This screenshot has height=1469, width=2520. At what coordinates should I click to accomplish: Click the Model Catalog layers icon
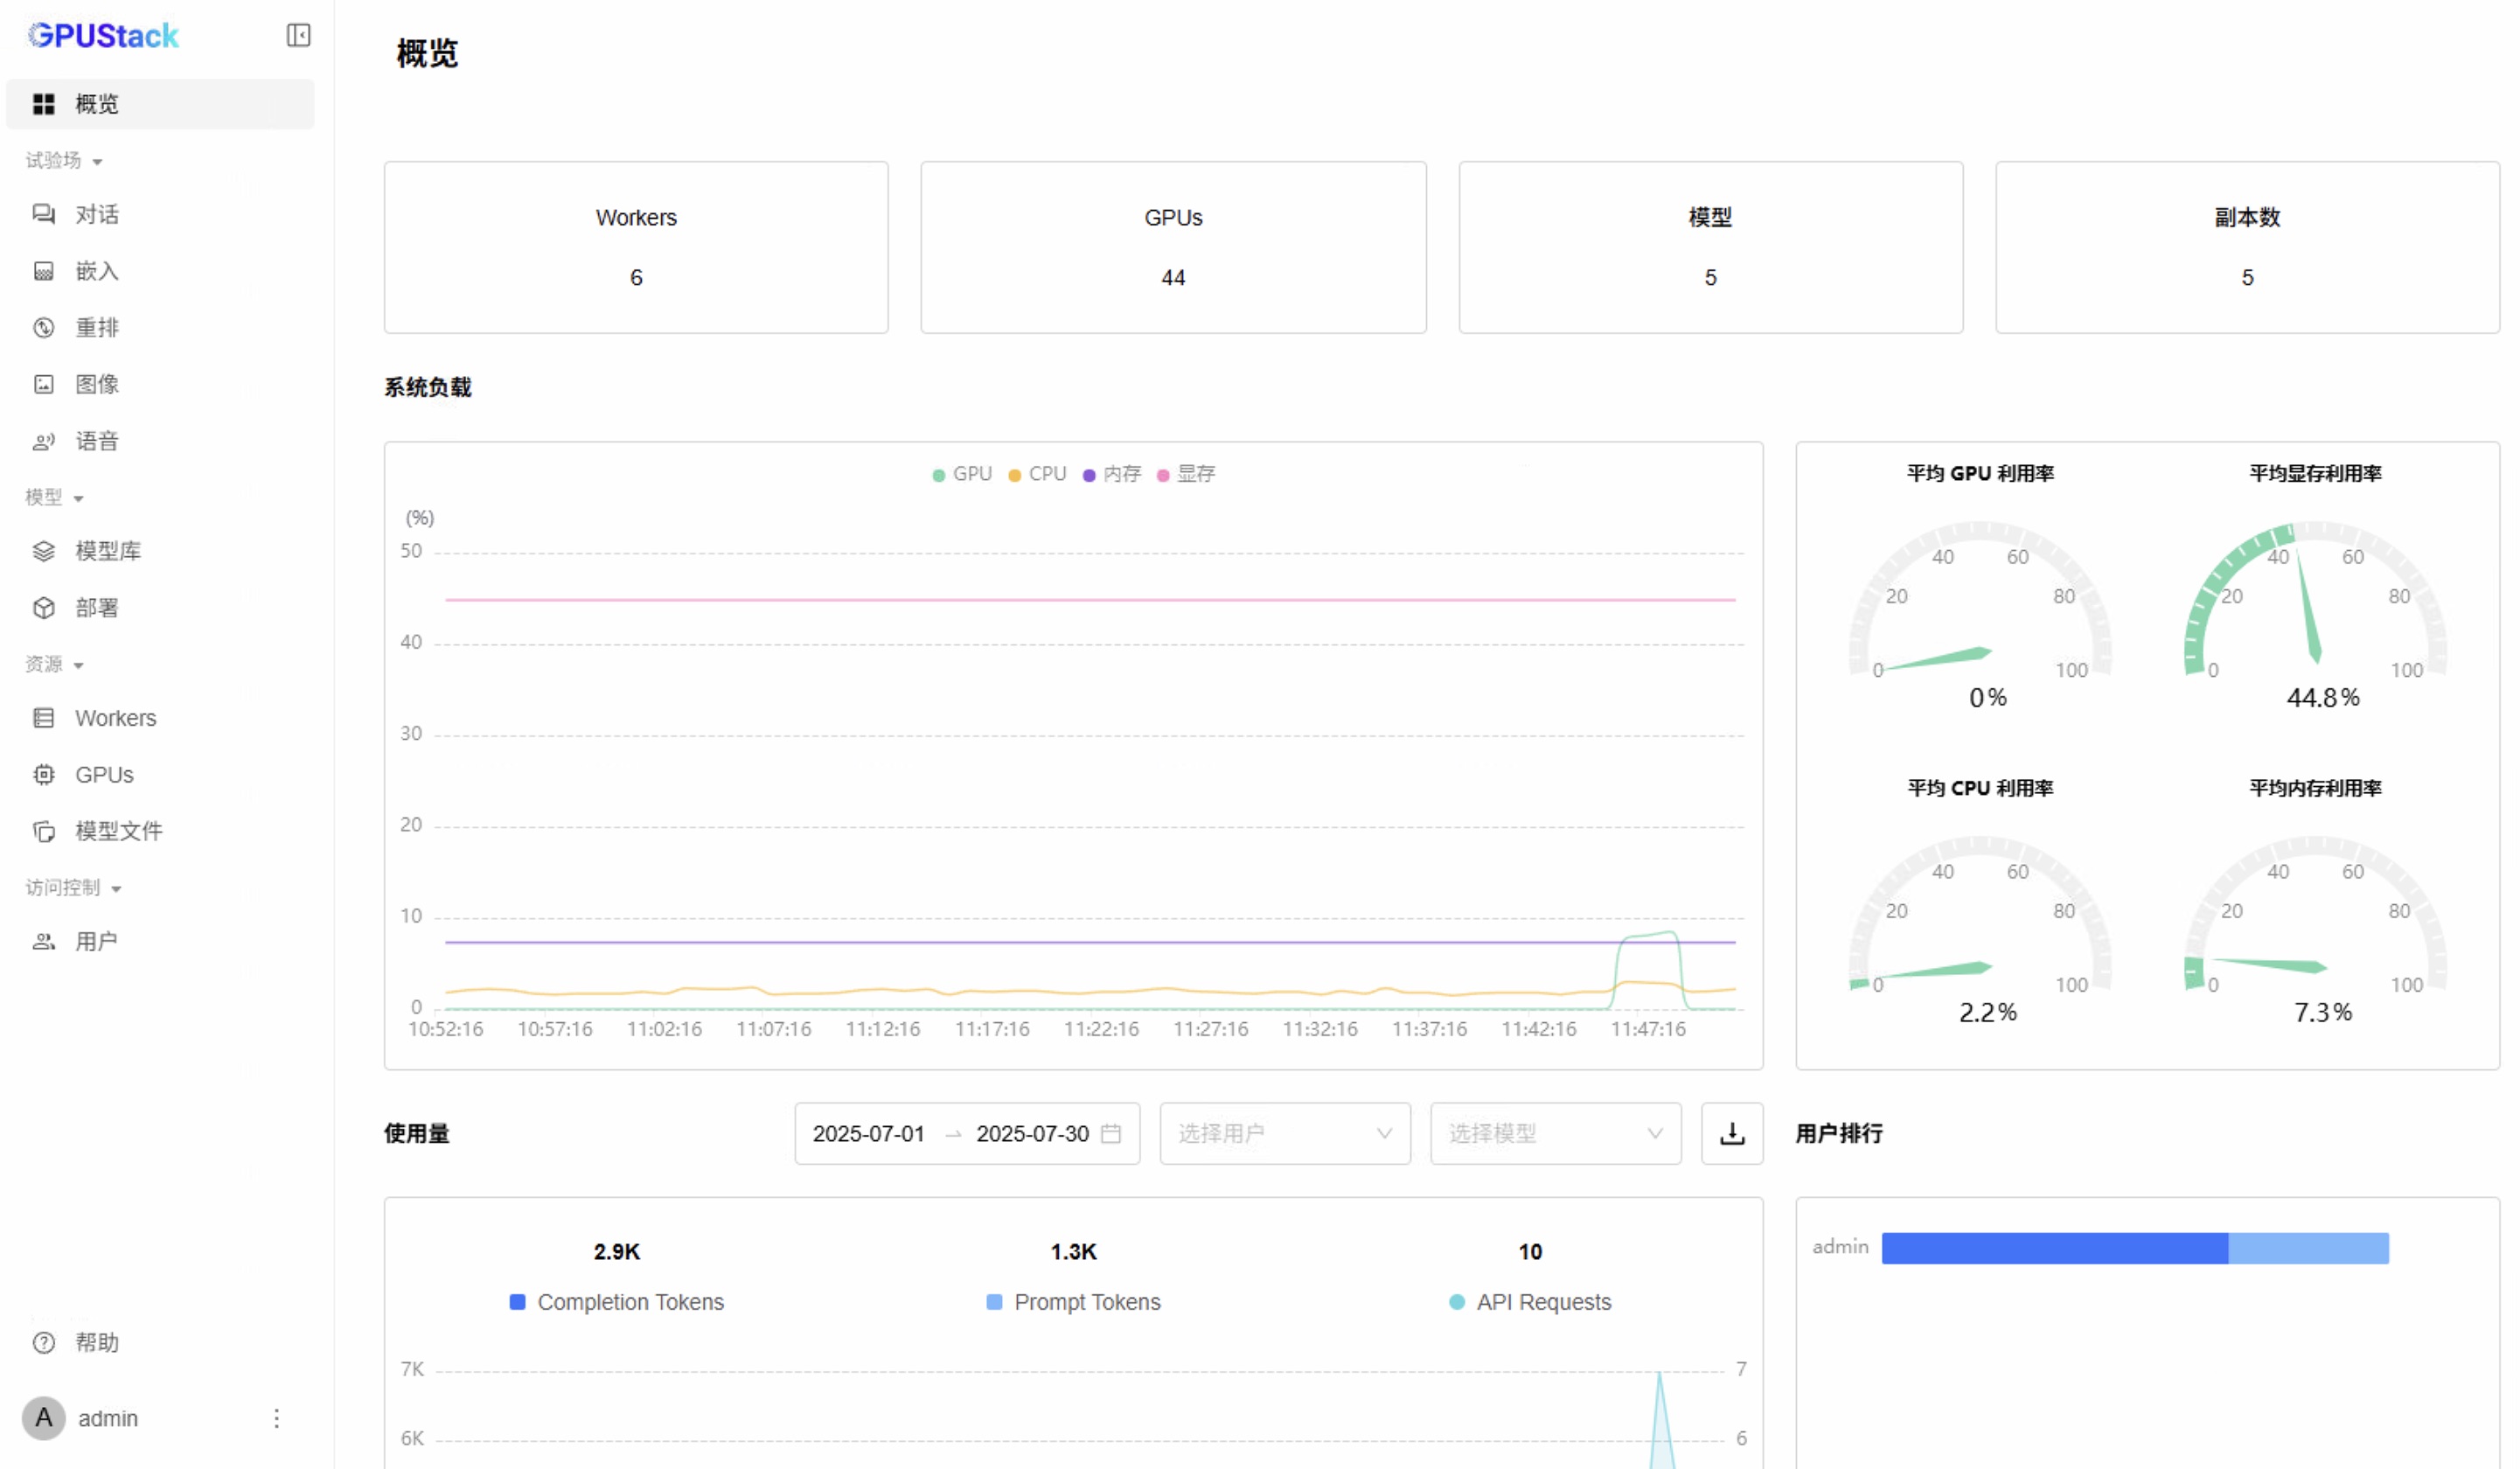click(44, 551)
